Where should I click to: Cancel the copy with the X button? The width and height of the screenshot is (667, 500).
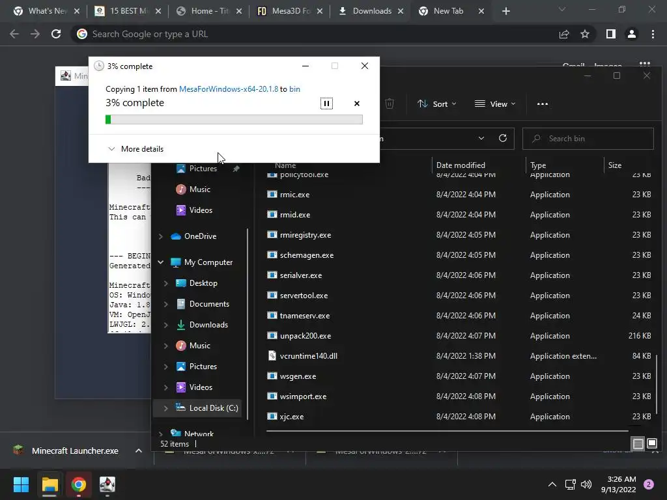pyautogui.click(x=357, y=104)
